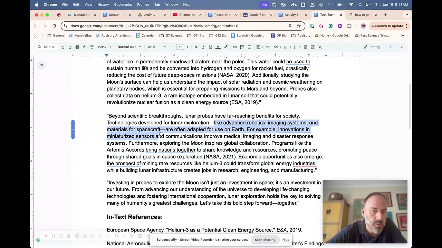
Task: Click the address bar URL
Action: [154, 26]
